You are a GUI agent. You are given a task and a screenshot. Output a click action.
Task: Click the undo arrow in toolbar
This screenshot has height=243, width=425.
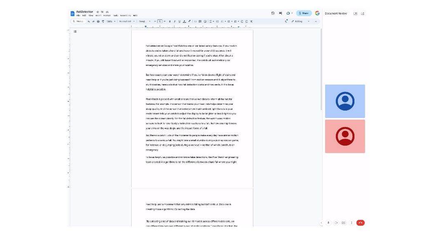[89, 21]
